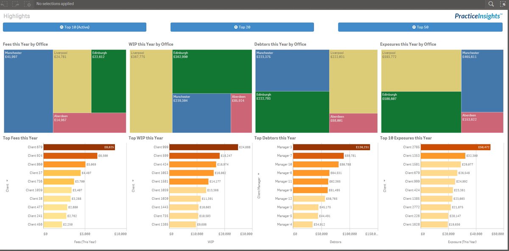The width and height of the screenshot is (509, 251).
Task: Click 'Exposures this Year by Office' chart title
Action: (x=408, y=44)
